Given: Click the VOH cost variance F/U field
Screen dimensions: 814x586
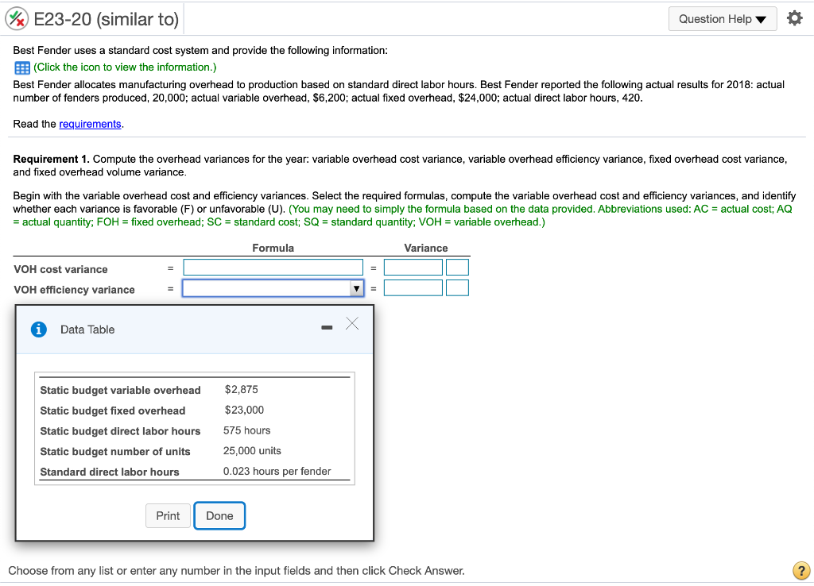Looking at the screenshot, I should (x=457, y=268).
